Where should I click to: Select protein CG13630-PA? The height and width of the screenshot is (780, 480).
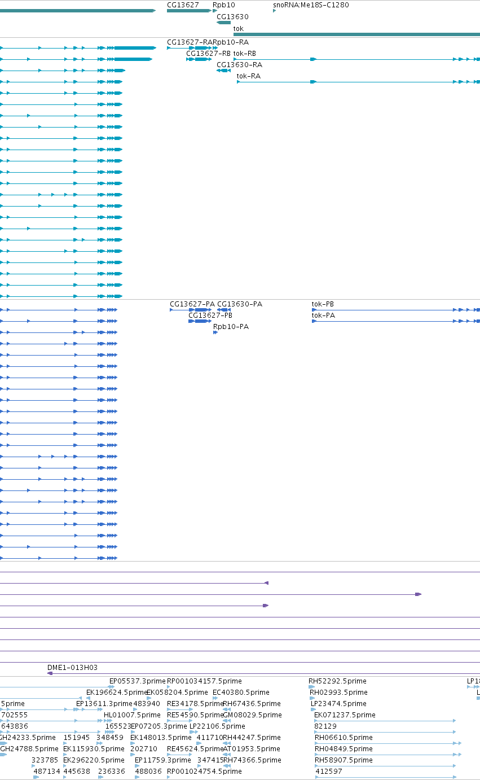click(x=240, y=304)
